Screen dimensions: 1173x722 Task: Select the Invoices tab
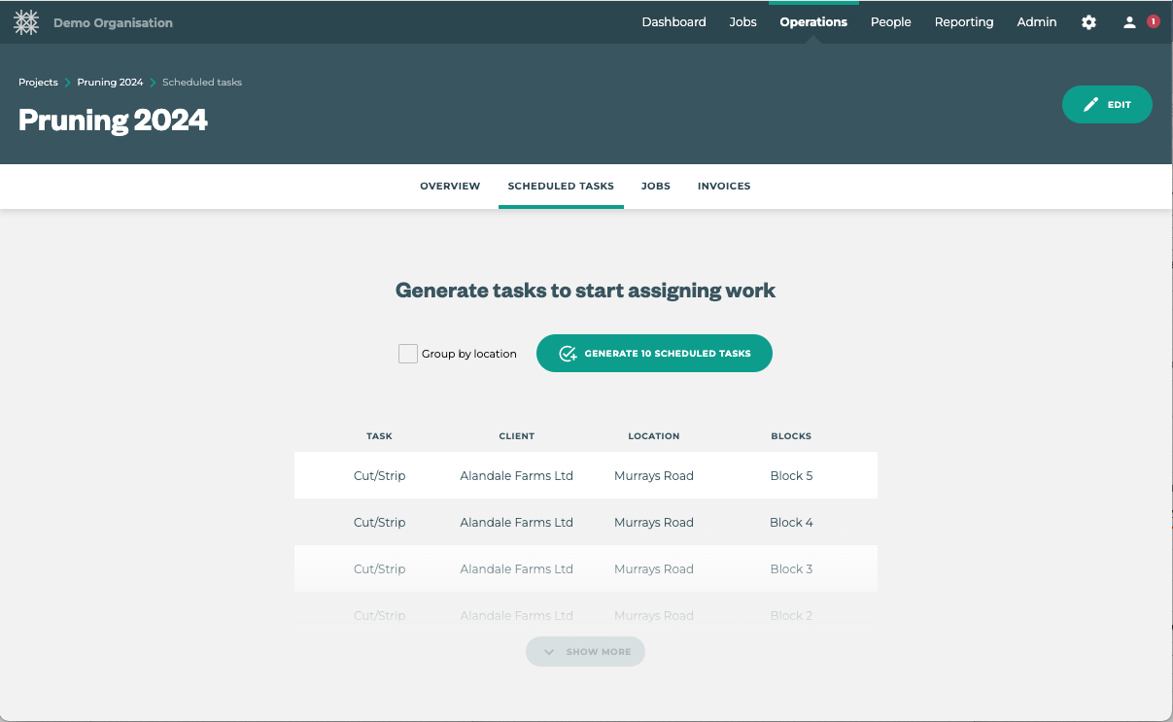723,187
